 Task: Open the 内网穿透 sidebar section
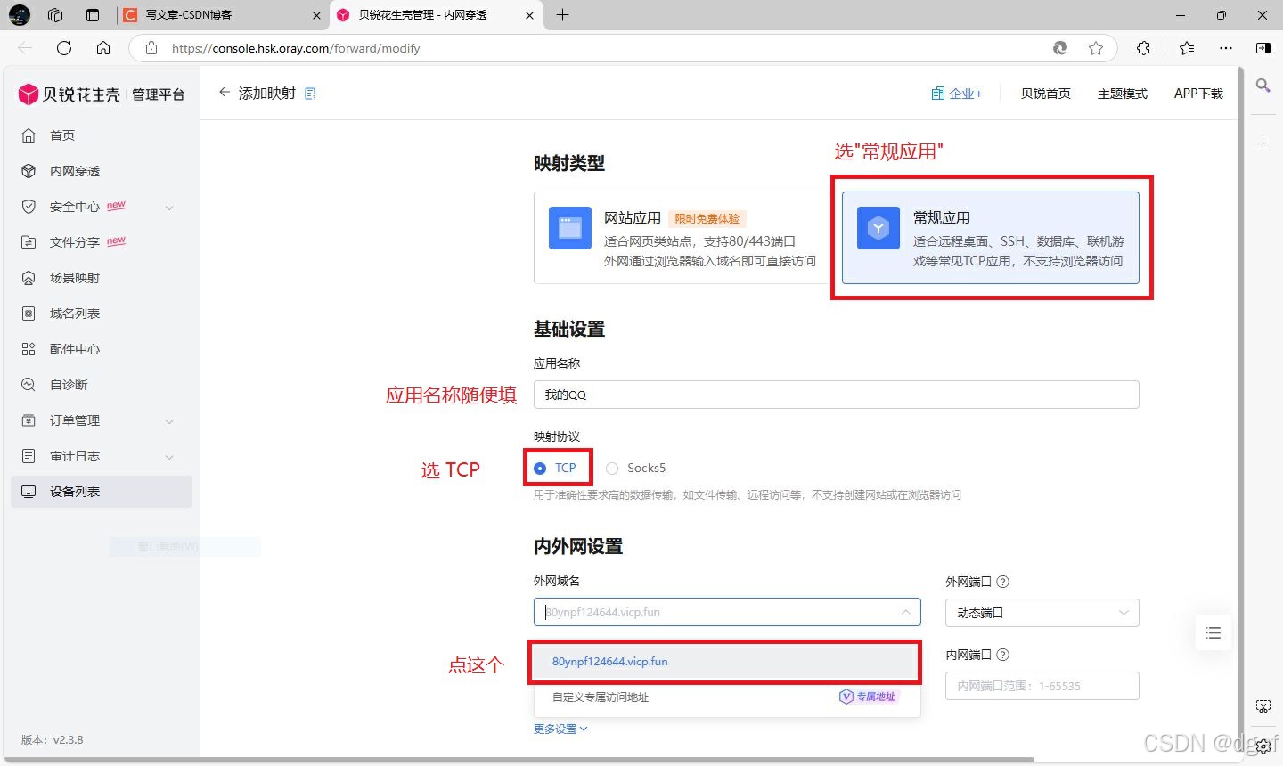coord(76,170)
